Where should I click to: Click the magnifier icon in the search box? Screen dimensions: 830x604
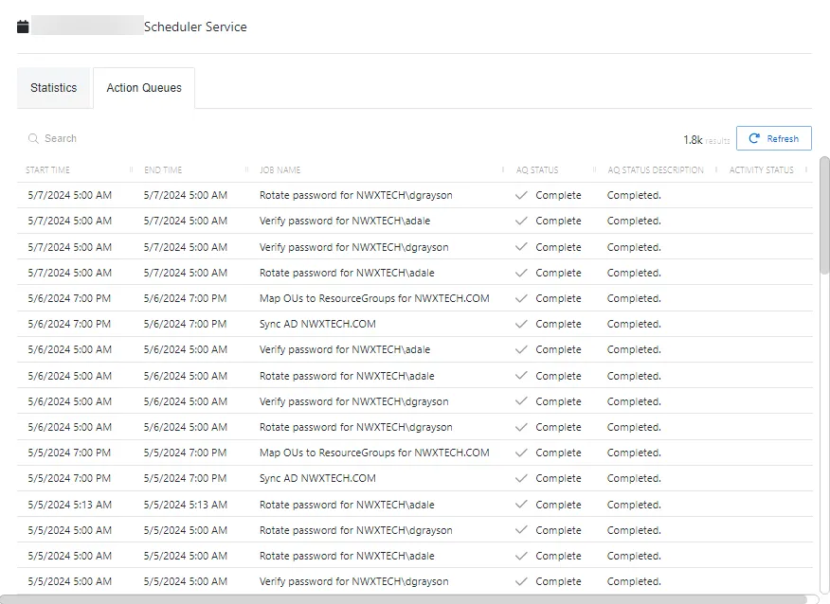(x=33, y=138)
